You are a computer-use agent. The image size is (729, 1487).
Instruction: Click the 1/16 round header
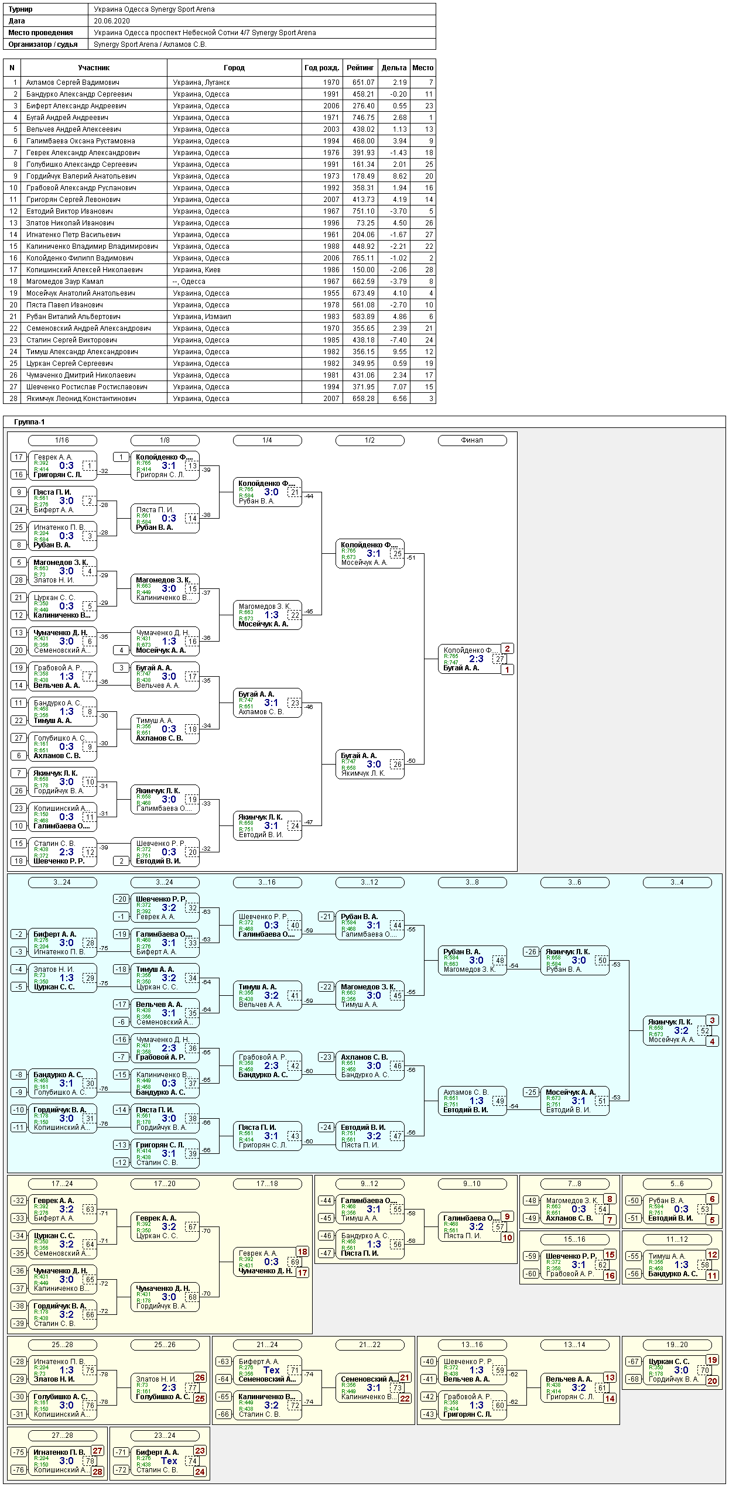[63, 440]
